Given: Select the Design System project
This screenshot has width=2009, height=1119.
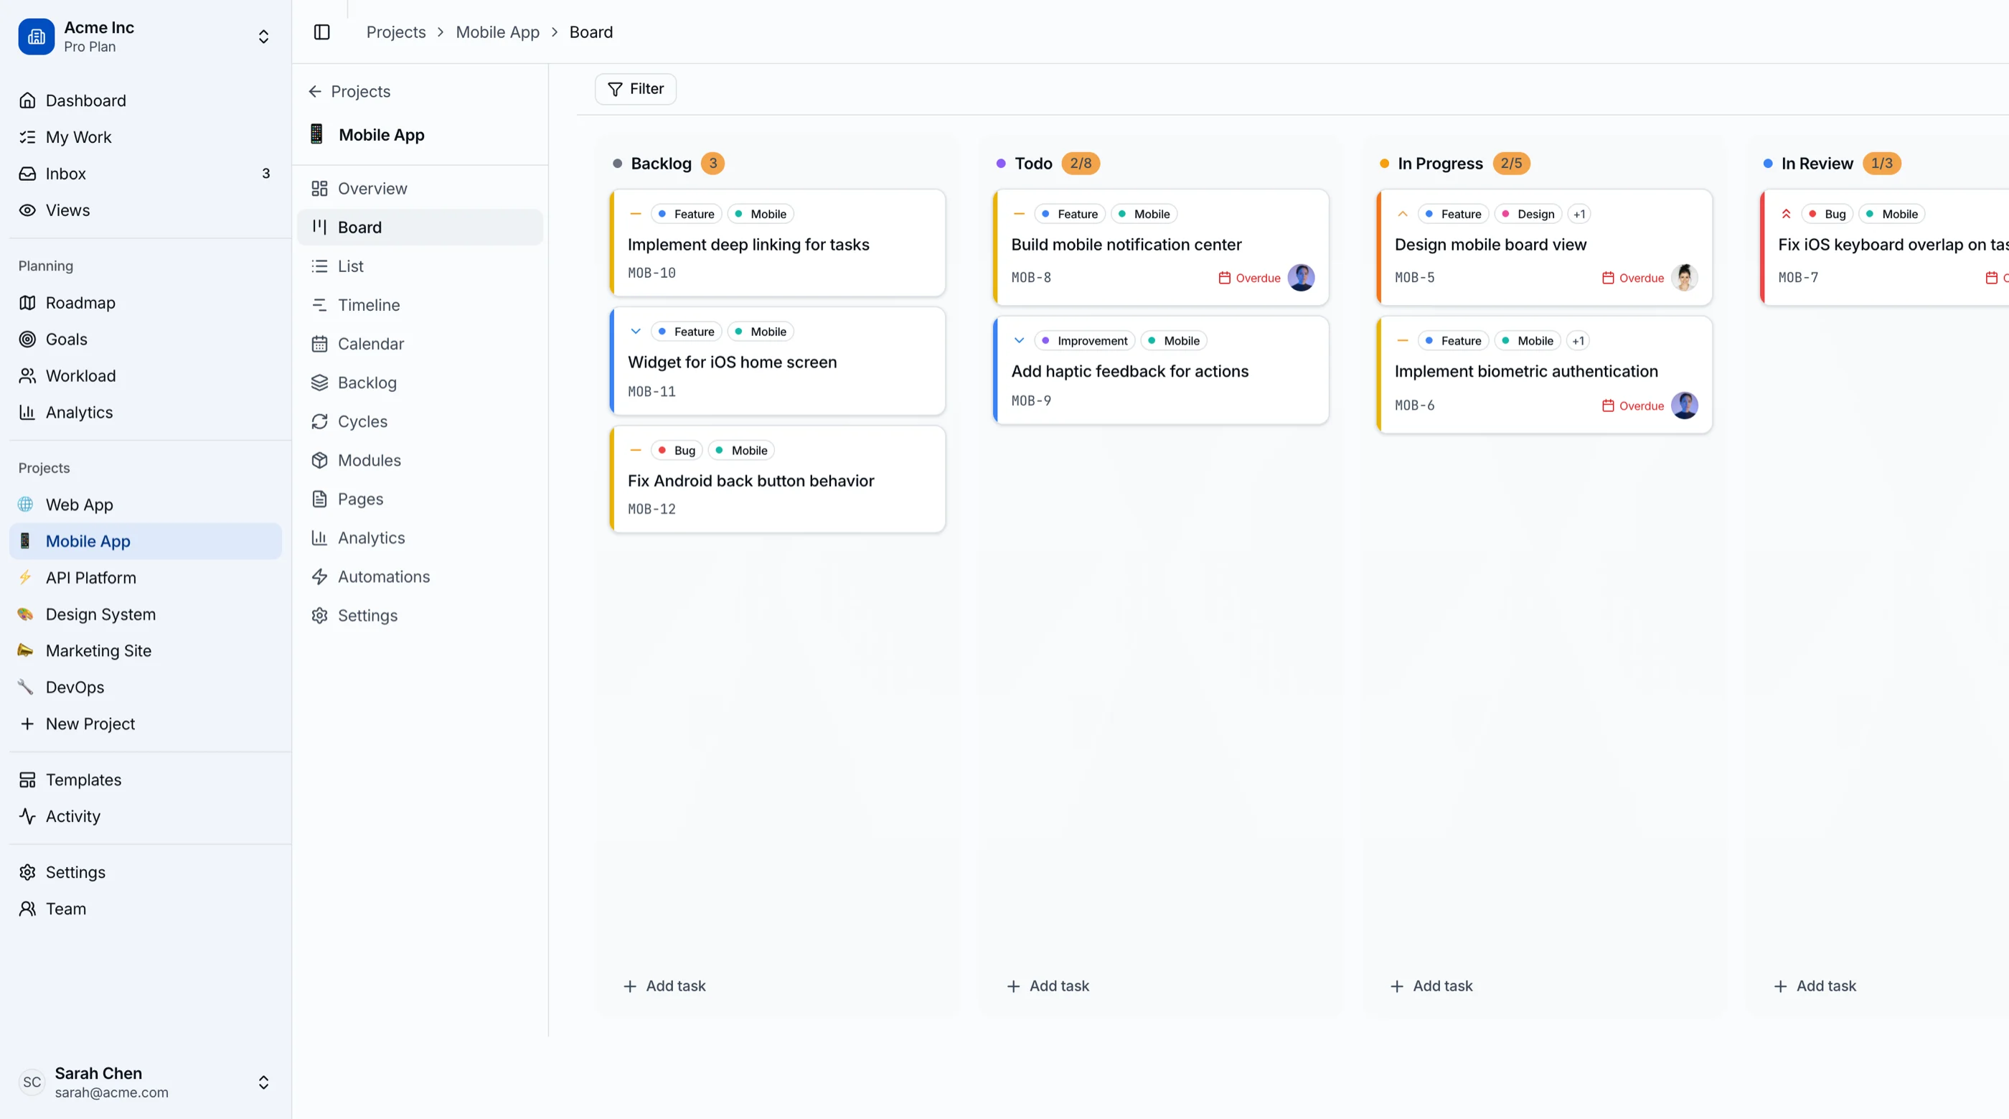Looking at the screenshot, I should (146, 615).
